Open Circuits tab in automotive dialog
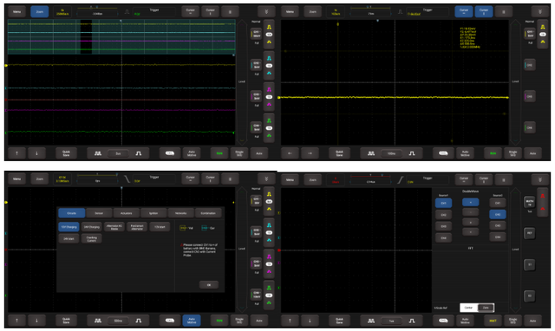This screenshot has height=331, width=555. tap(71, 213)
